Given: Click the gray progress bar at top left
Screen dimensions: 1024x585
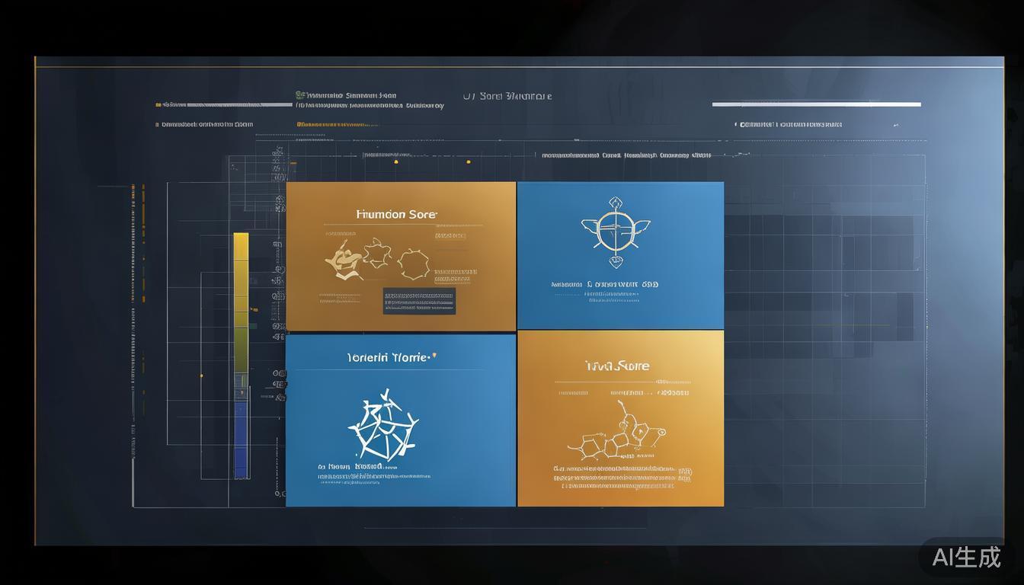Looking at the screenshot, I should tap(229, 104).
